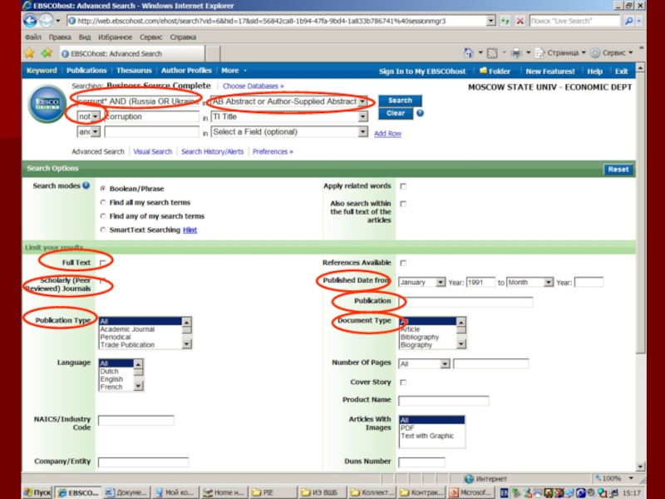Click in the Publication text field
Viewport: 665px width, 499px height.
click(x=465, y=302)
